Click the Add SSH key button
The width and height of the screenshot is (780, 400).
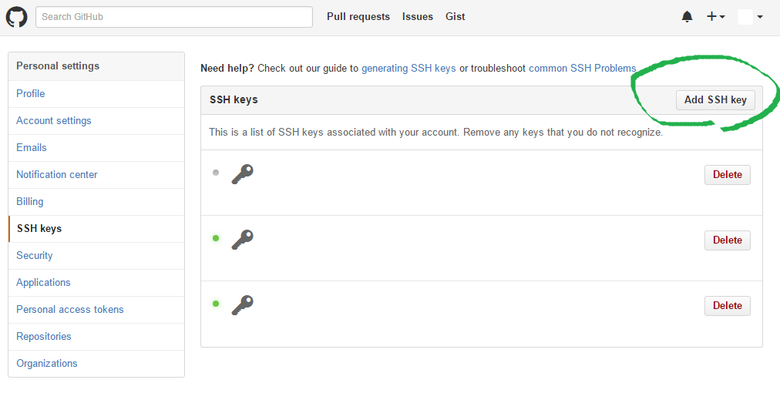coord(715,100)
